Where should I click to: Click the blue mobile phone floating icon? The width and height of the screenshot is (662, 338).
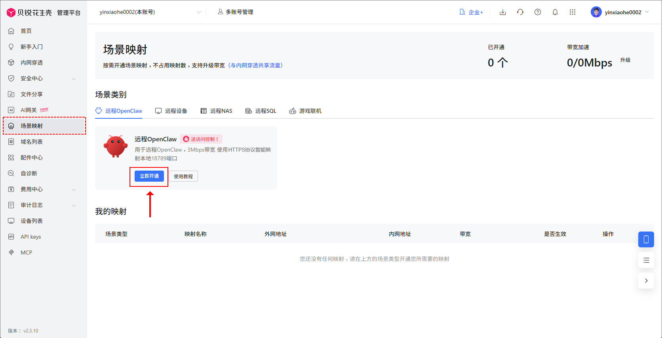(646, 239)
